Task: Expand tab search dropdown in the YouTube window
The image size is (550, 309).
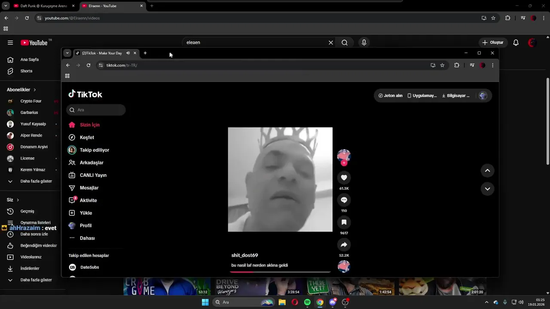Action: [6, 6]
